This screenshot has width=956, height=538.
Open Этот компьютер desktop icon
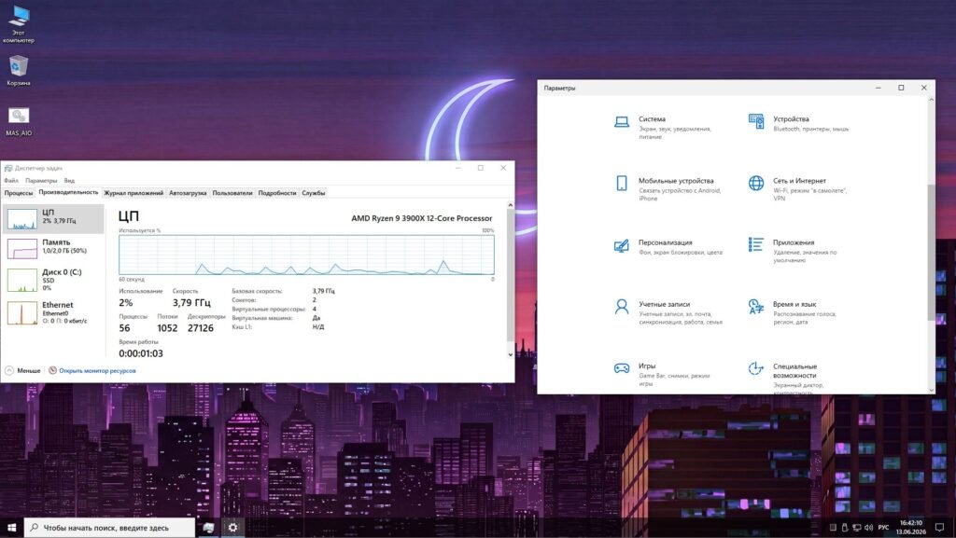click(19, 24)
